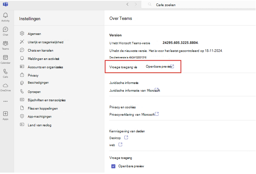
Task: Click the 'Kennisgeving van derden' heading
Action: [127, 131]
